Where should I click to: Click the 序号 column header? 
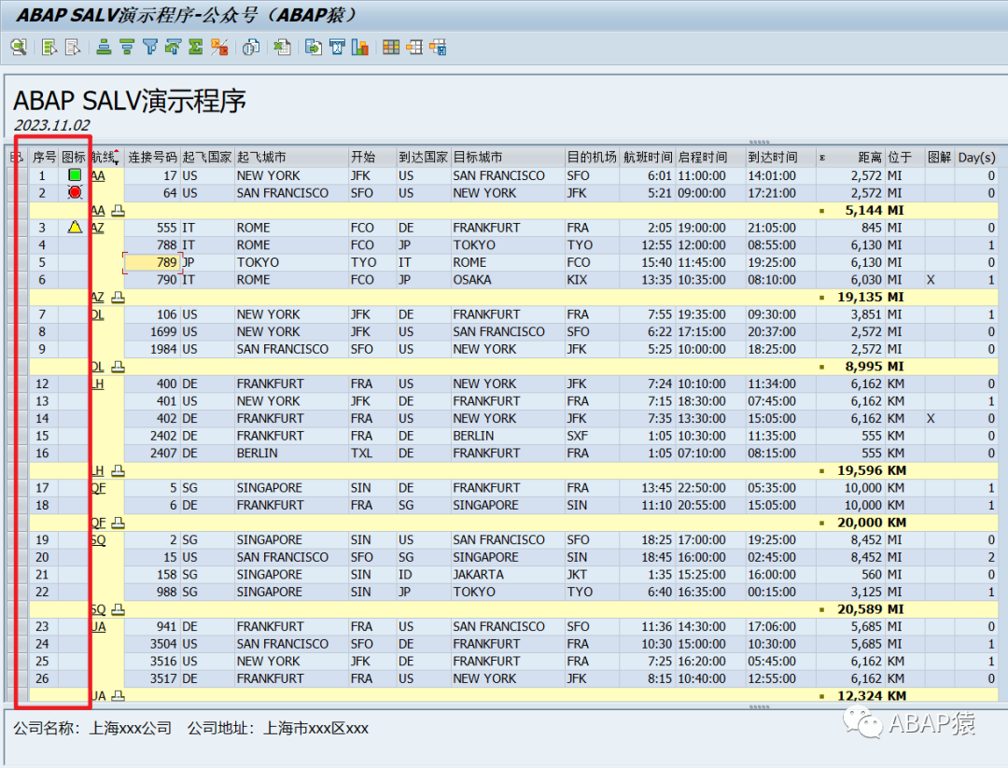(44, 158)
